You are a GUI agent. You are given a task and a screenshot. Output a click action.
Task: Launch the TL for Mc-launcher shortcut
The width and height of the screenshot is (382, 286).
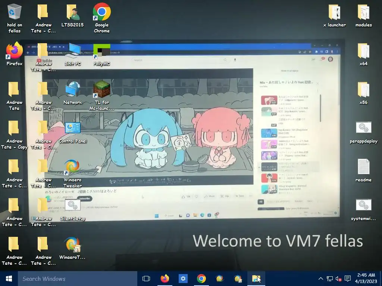click(101, 96)
